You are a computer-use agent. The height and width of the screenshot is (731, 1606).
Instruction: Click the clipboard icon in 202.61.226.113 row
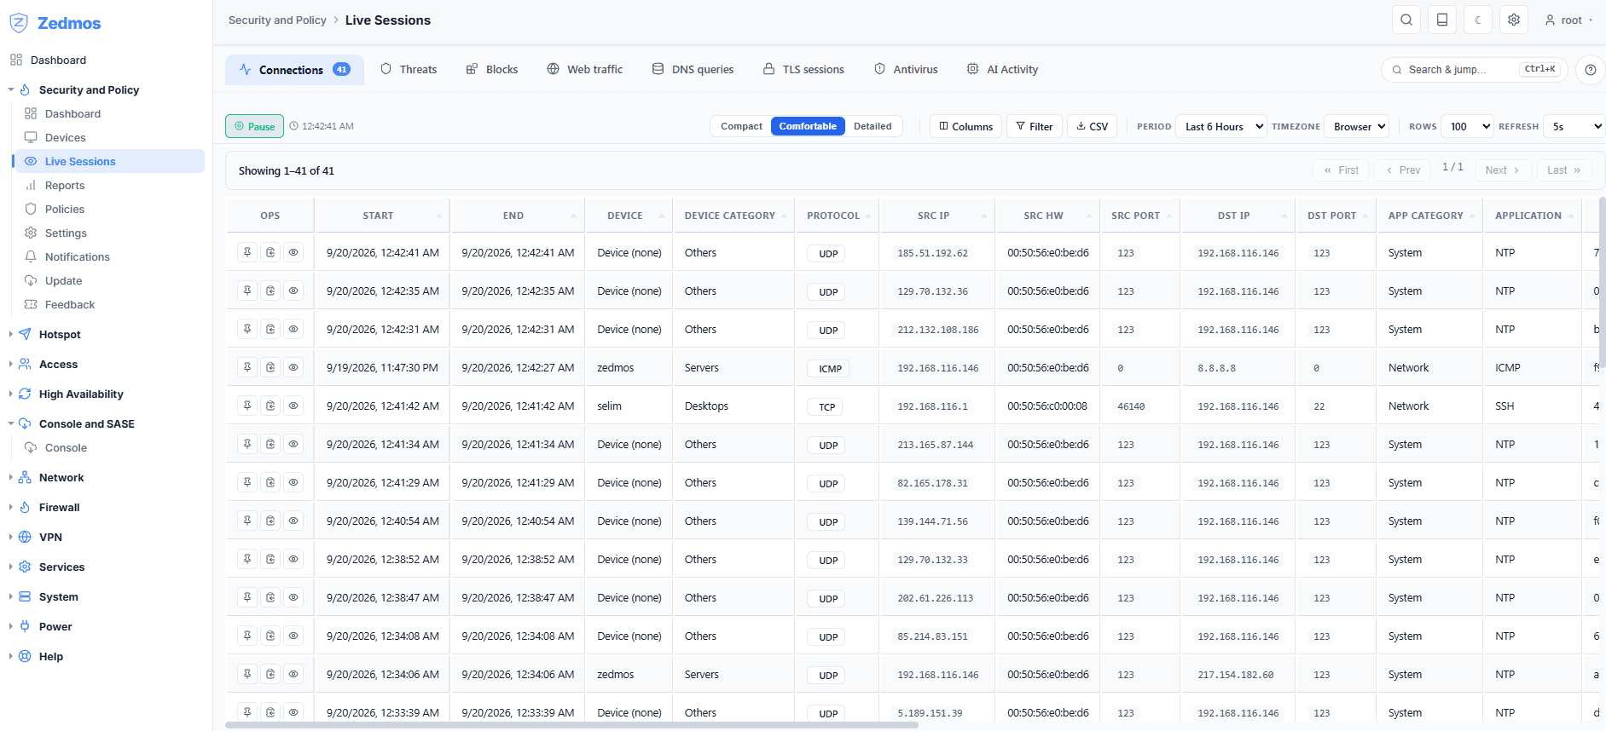tap(270, 597)
